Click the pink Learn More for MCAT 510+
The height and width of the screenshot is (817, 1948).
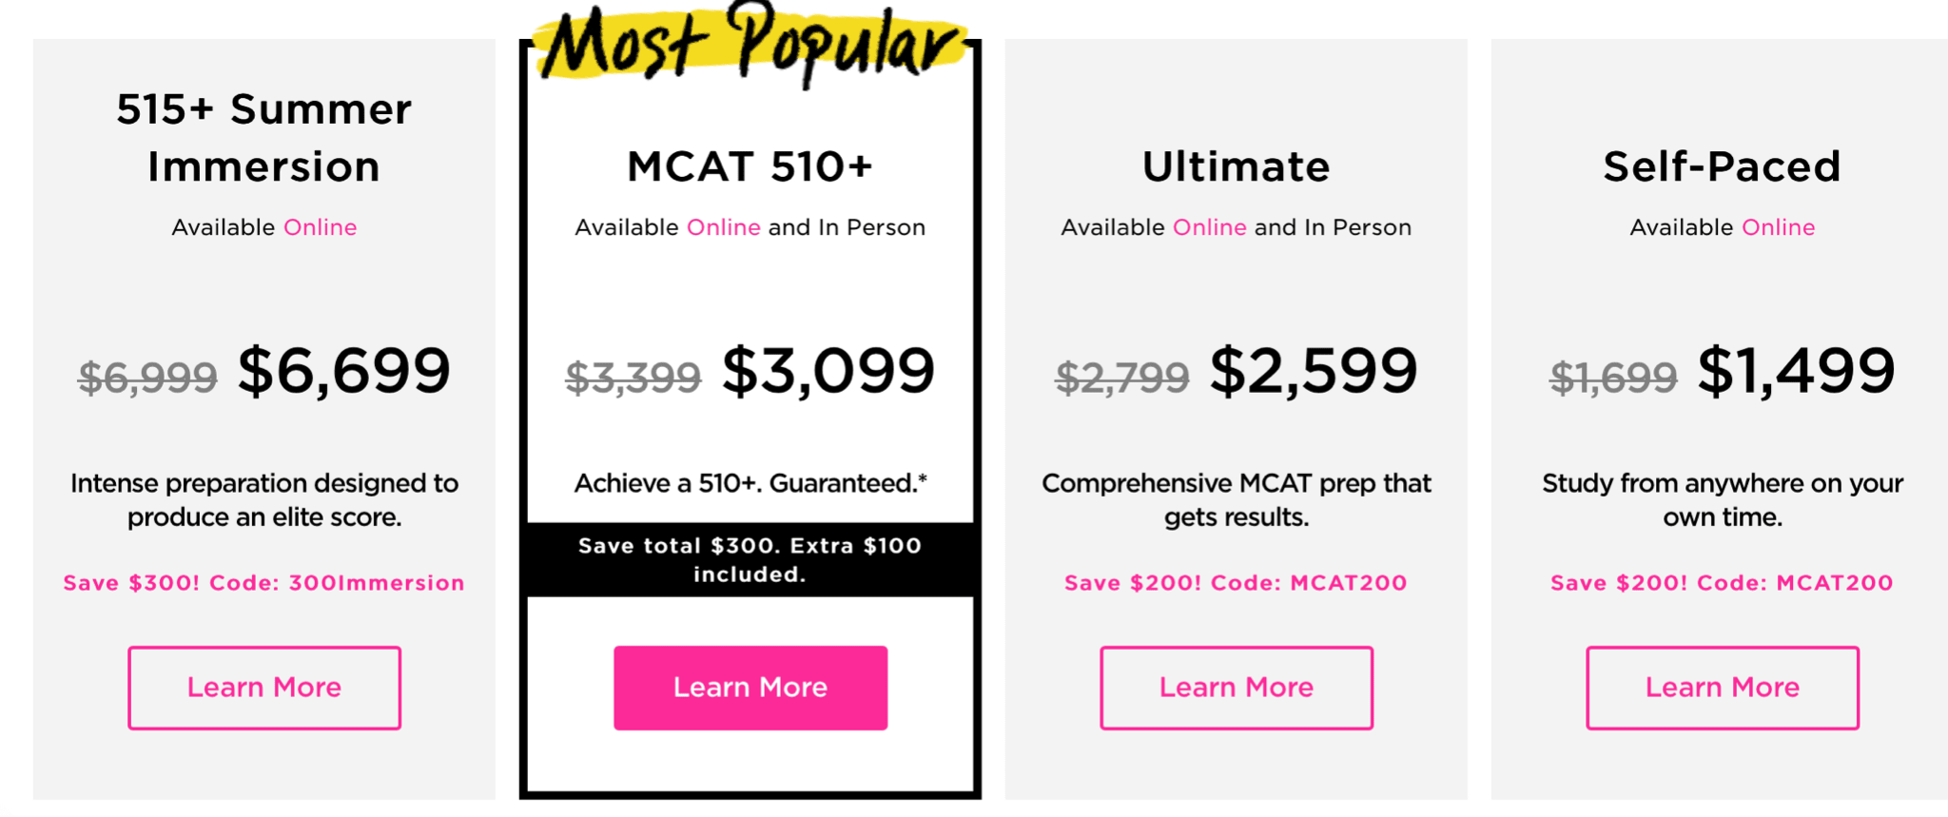[x=750, y=688]
